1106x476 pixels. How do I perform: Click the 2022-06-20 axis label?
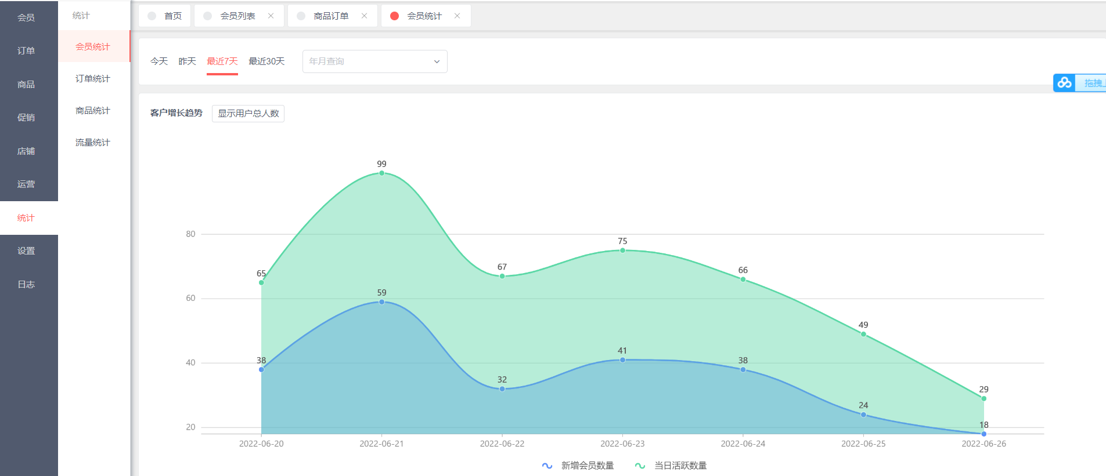click(x=261, y=444)
